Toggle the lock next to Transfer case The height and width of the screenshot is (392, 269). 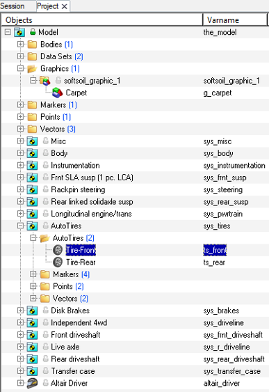click(x=45, y=370)
